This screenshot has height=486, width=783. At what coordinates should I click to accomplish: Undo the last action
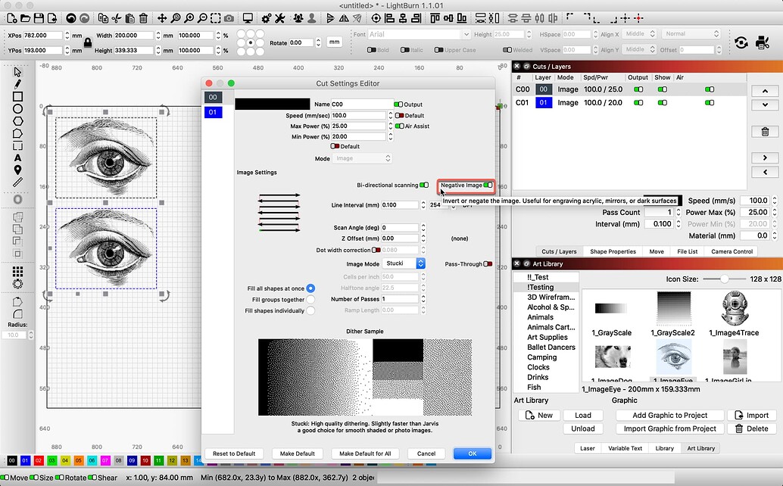coord(71,18)
